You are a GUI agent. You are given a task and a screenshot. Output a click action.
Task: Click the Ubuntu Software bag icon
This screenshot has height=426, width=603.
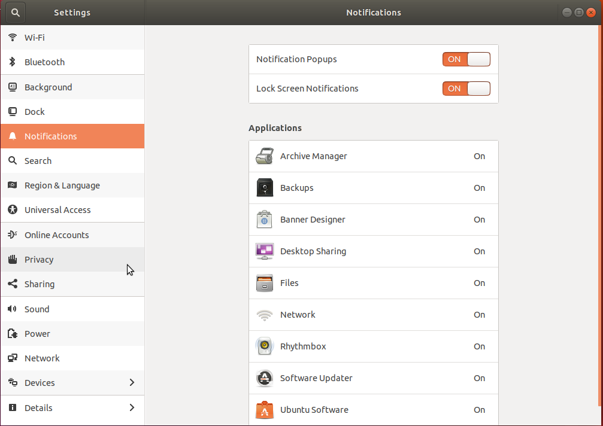(265, 409)
